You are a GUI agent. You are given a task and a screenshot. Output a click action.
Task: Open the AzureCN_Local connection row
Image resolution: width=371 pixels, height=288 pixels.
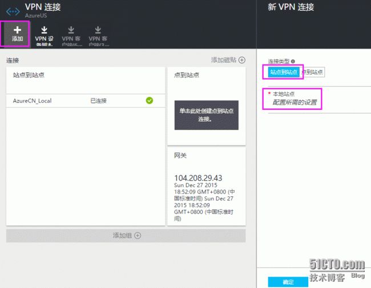[86, 101]
